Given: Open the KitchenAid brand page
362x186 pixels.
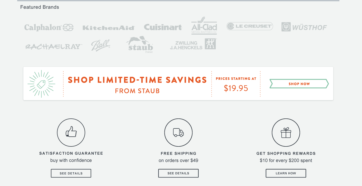Looking at the screenshot, I should (108, 27).
